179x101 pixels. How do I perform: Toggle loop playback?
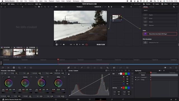click(86, 44)
